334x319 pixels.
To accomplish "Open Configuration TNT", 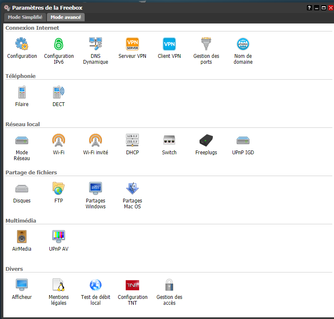I will click(x=132, y=285).
